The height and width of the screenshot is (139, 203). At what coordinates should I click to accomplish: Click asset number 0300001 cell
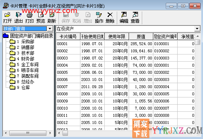(165, 123)
